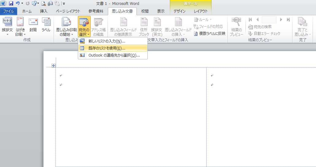Viewport: 316px width, 167px height.
Task: Select Outlook の連絡先から選択(O)... option
Action: click(113, 55)
